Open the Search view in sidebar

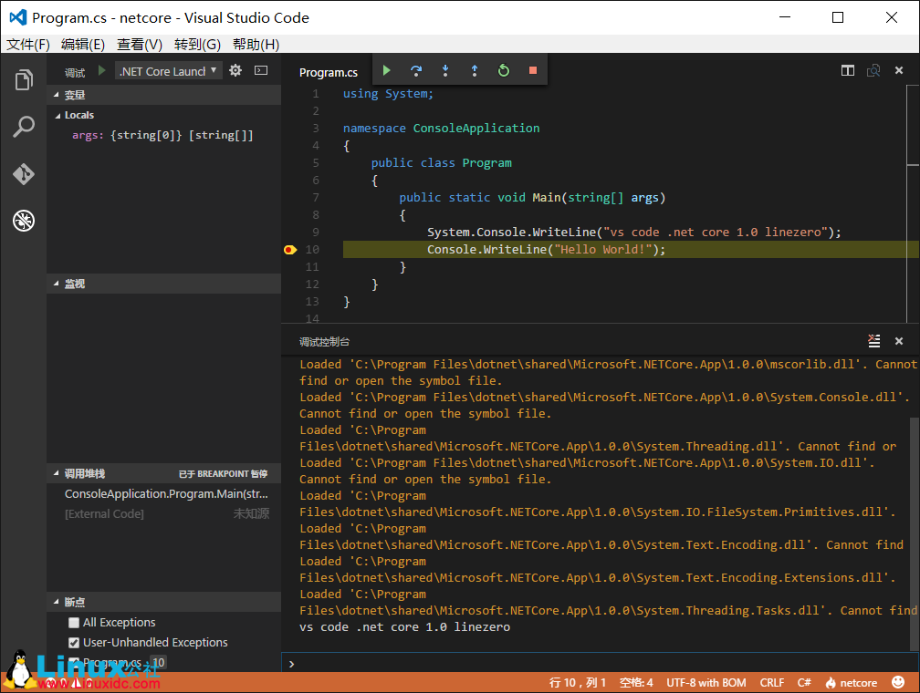coord(24,127)
